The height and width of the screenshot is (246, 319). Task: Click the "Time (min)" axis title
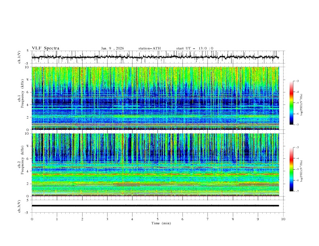click(x=161, y=223)
